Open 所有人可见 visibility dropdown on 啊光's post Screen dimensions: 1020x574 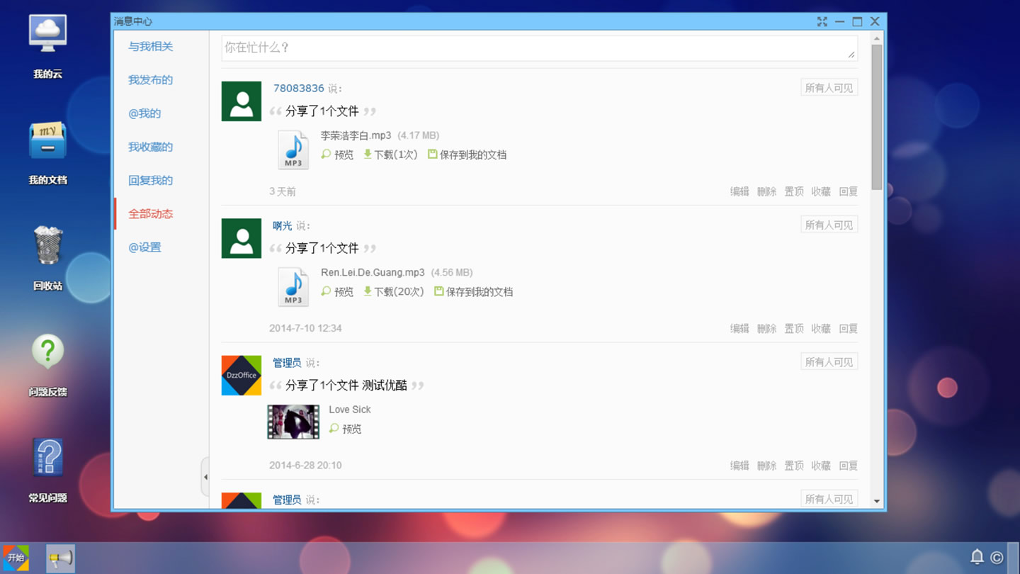coord(829,225)
